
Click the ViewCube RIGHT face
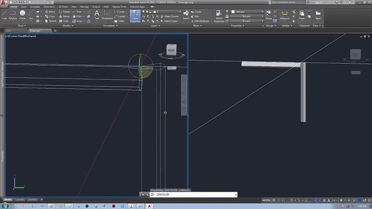point(171,50)
